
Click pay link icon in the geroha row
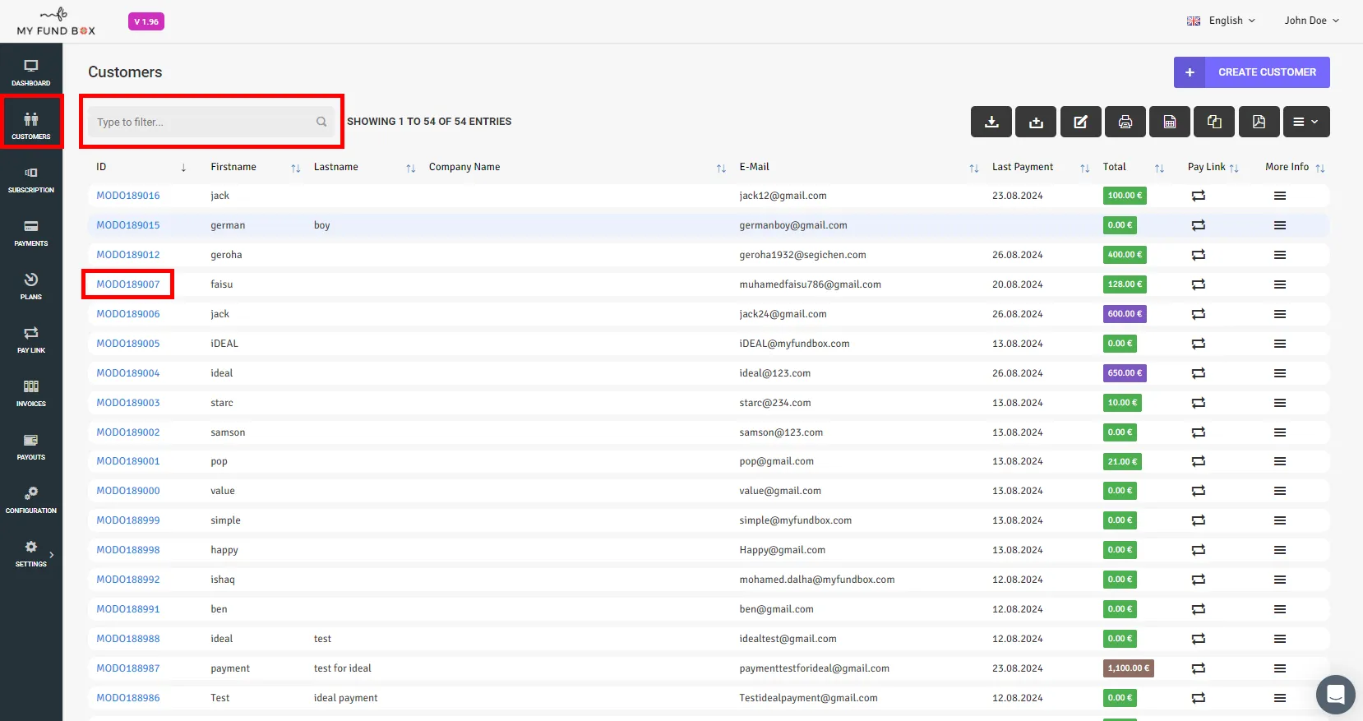pyautogui.click(x=1199, y=255)
